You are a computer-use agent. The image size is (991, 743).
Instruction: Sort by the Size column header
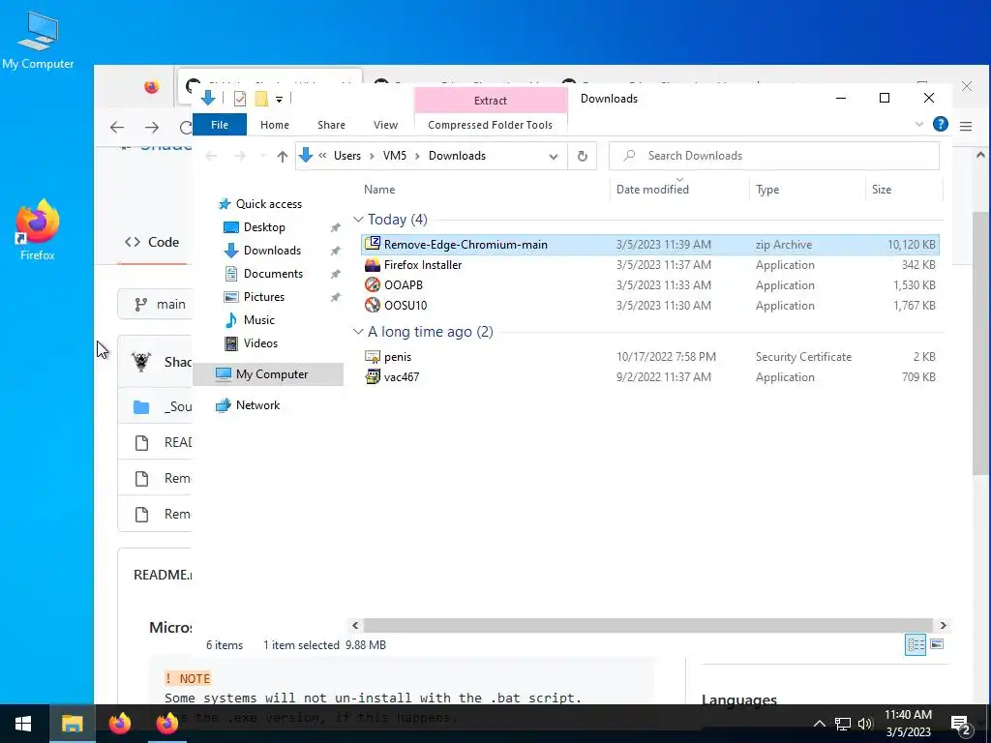pos(881,190)
